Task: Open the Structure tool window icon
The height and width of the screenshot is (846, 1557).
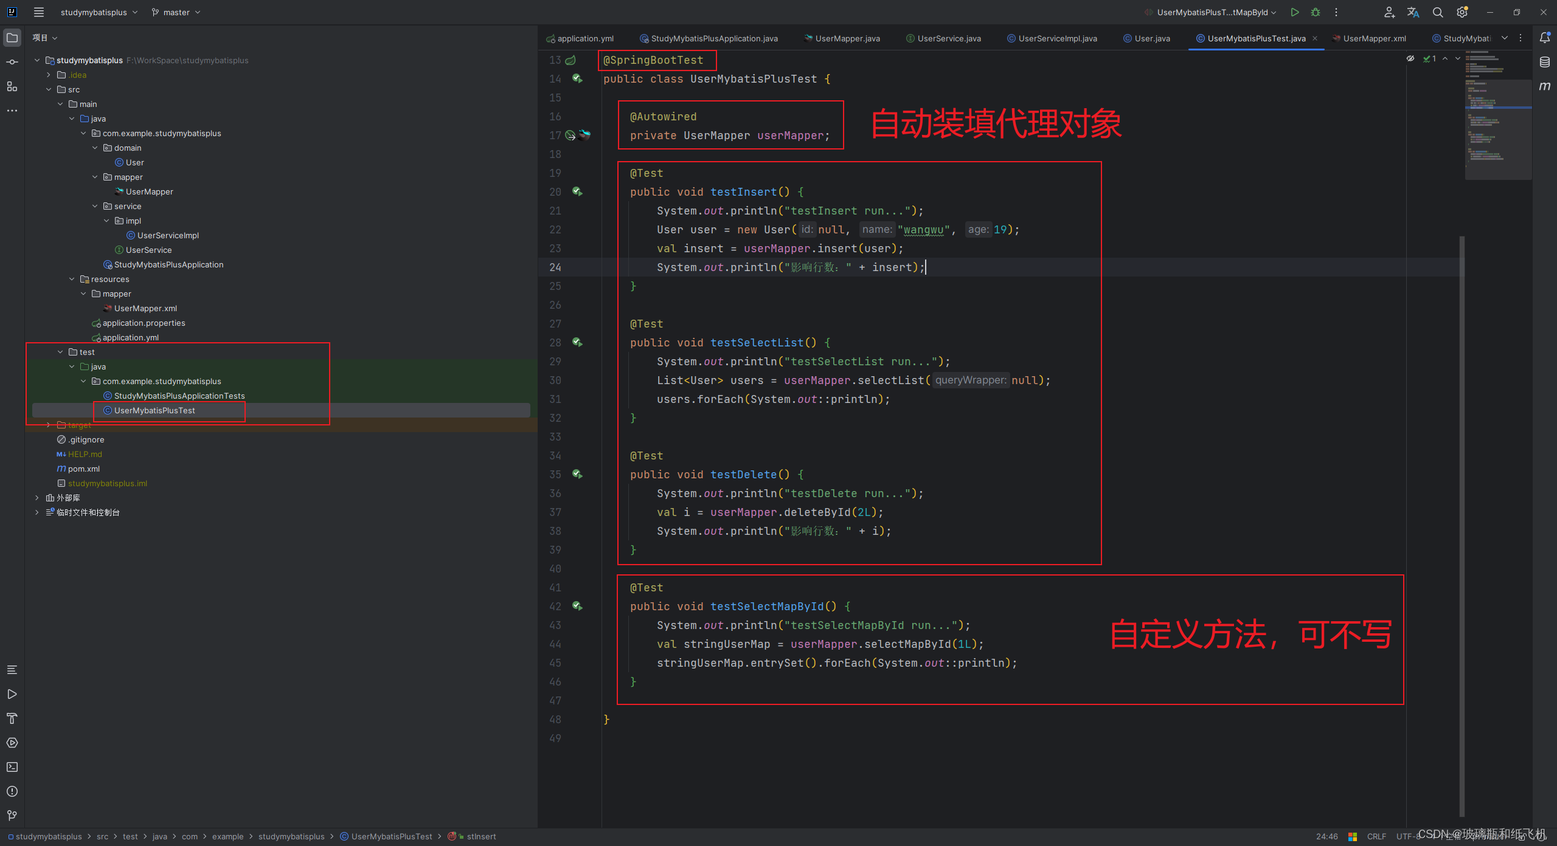Action: click(12, 86)
